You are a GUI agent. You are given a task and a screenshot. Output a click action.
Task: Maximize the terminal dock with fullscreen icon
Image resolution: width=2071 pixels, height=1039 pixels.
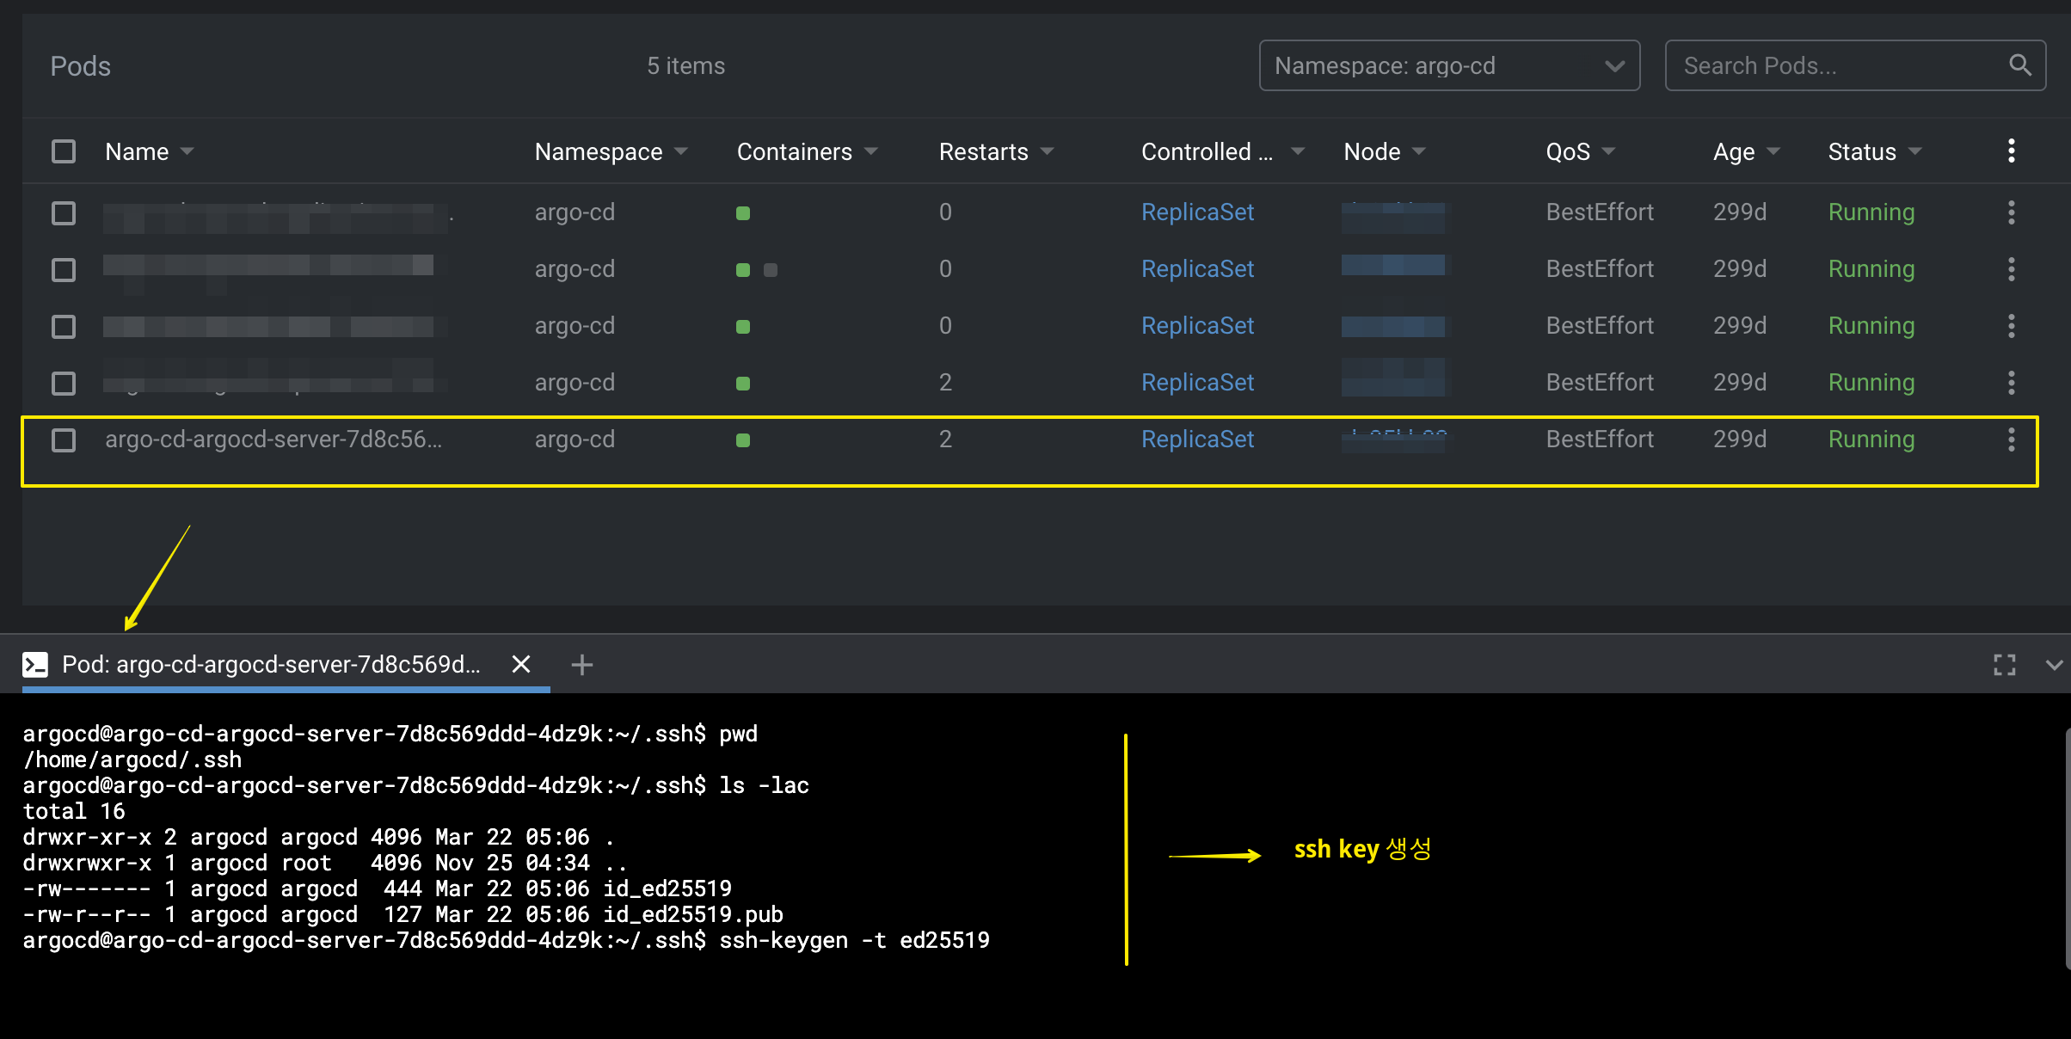(2005, 665)
